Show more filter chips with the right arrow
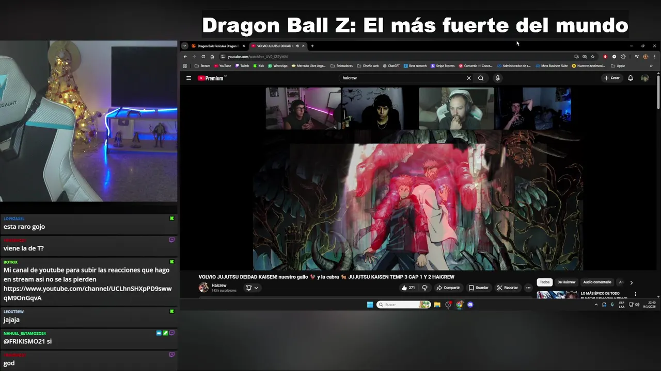Screen dimensions: 661x371 click(x=631, y=282)
